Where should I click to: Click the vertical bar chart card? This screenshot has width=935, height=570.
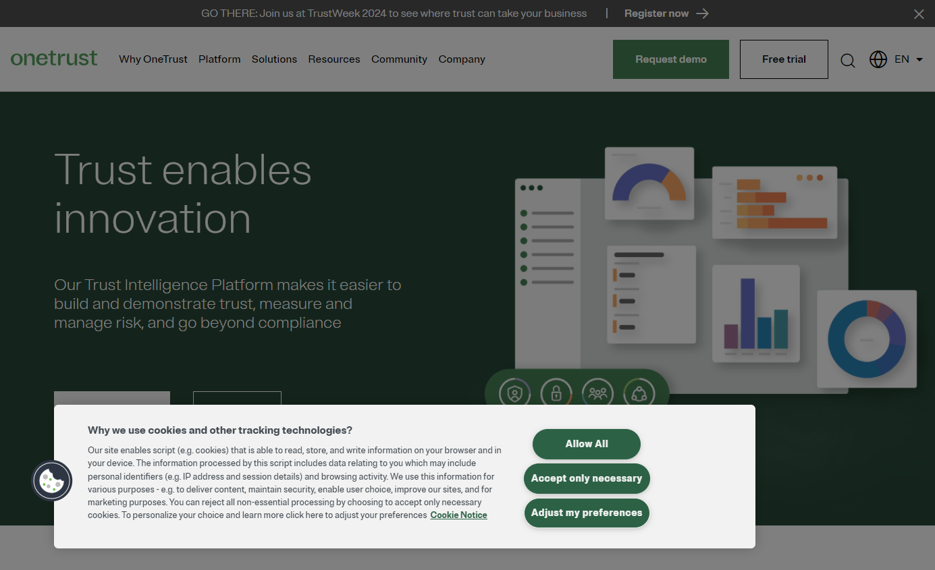click(756, 313)
